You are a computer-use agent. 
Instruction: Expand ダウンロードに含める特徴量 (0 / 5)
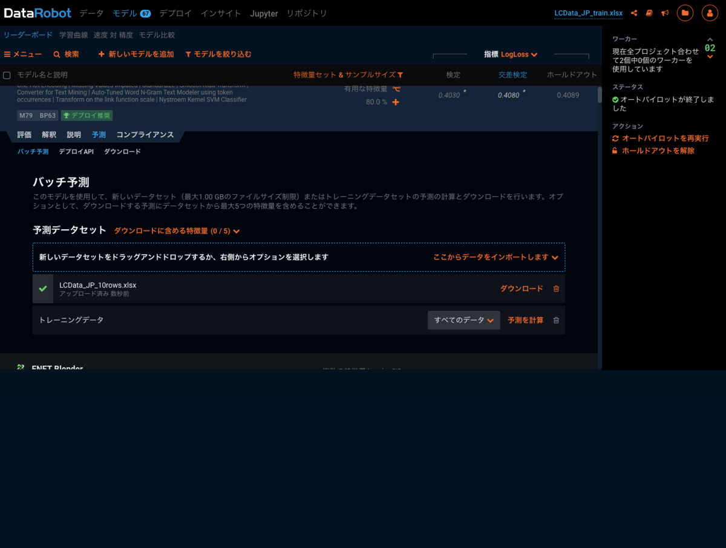pos(177,231)
